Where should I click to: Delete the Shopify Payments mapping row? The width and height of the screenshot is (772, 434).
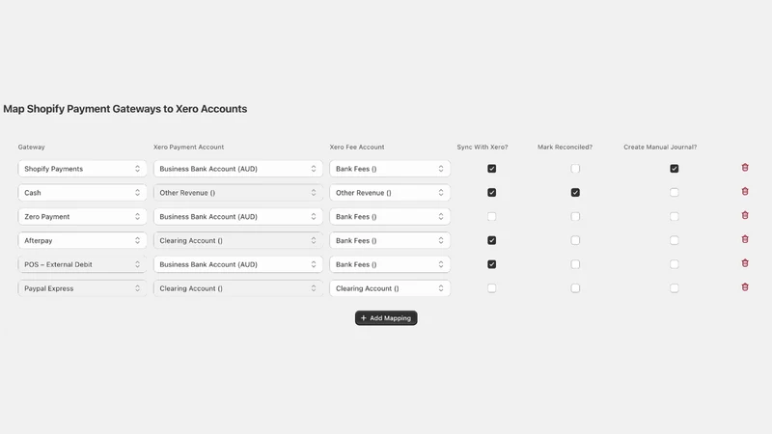[x=745, y=168]
